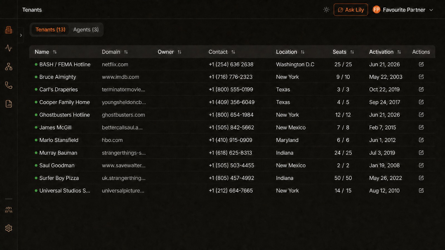Edit the Surfer Boy Pizza tenant
445x250 pixels.
421,178
